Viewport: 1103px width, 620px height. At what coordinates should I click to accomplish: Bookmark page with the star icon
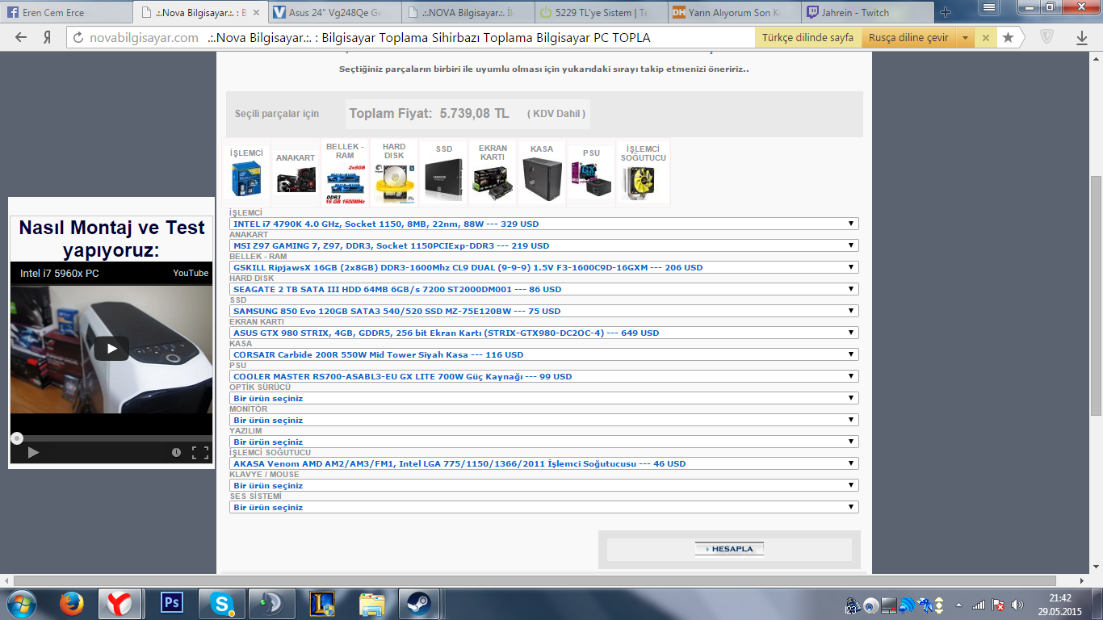pos(1008,38)
